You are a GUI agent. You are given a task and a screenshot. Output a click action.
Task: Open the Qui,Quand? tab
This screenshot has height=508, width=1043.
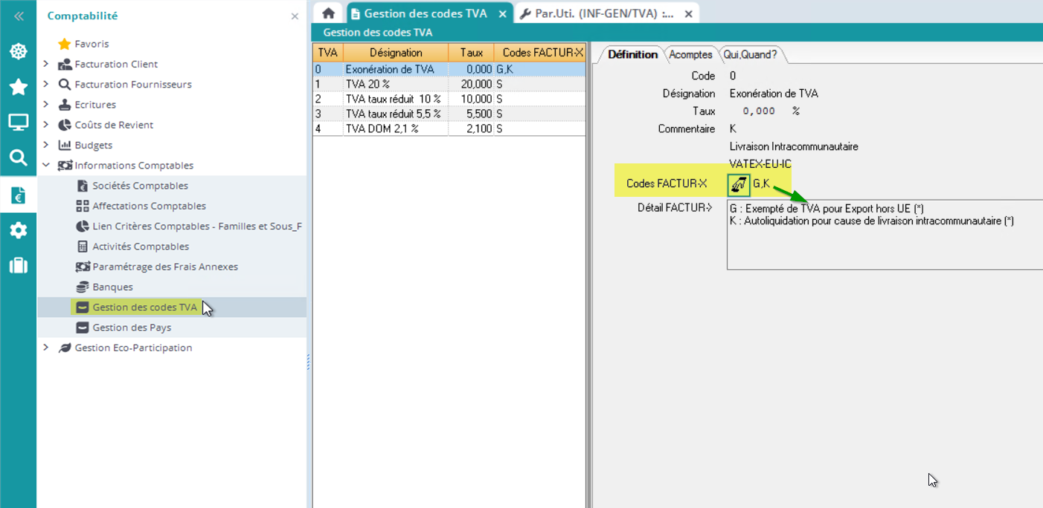pyautogui.click(x=750, y=54)
